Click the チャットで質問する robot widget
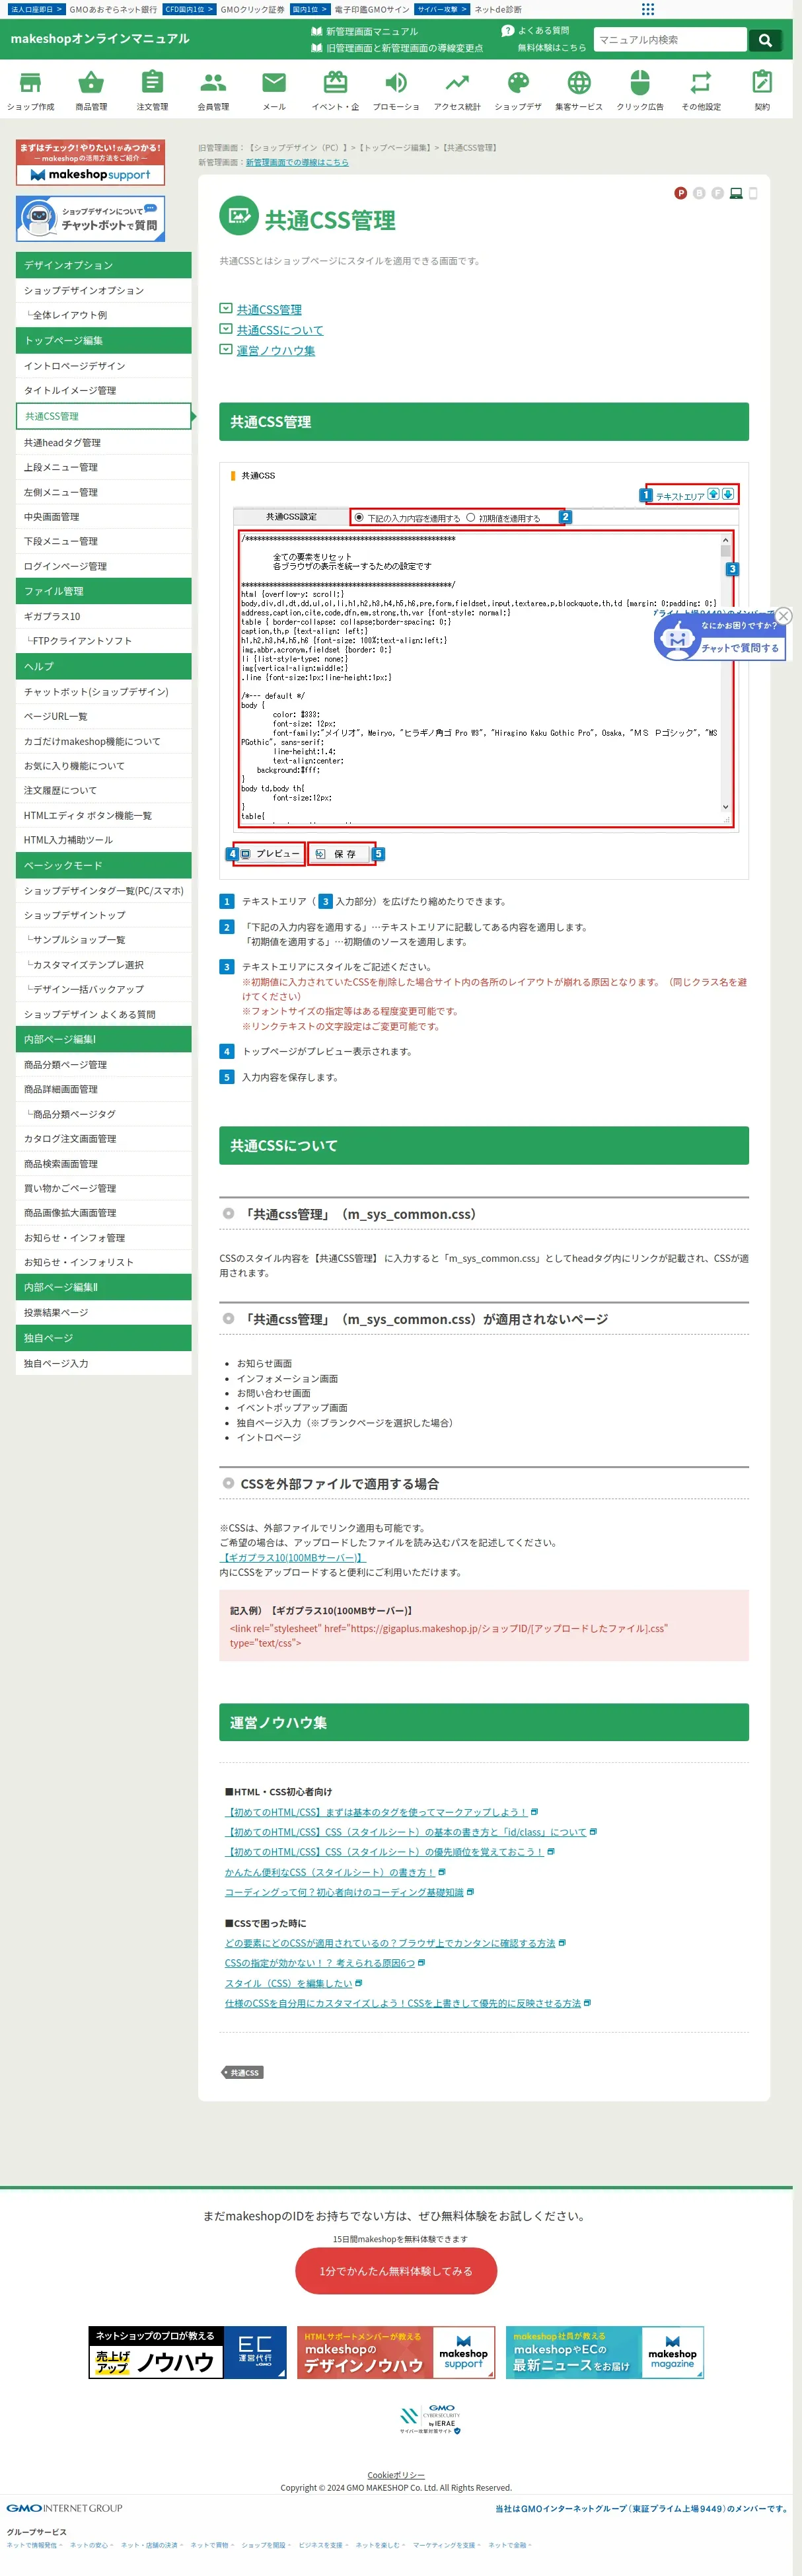 (720, 638)
